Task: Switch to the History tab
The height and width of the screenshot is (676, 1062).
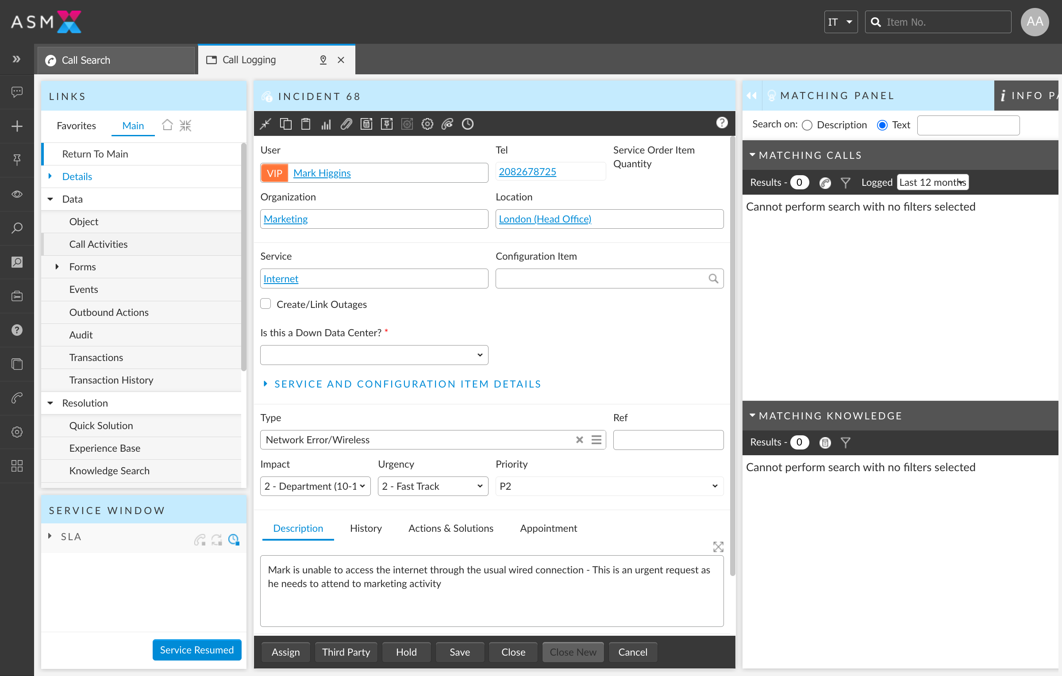Action: pos(366,528)
